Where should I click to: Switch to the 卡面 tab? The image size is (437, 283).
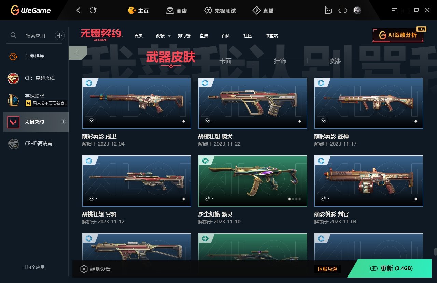click(x=225, y=61)
